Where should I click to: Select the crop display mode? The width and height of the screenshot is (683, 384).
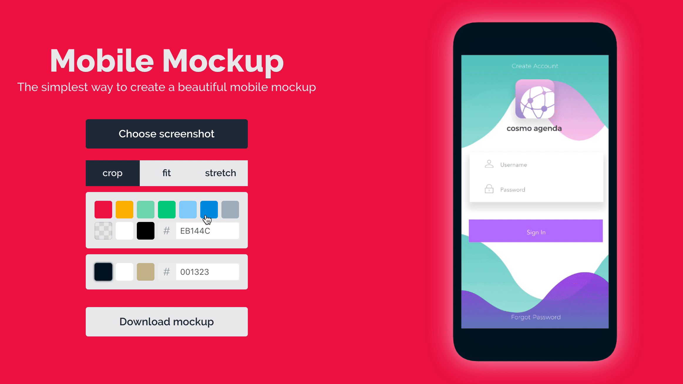pos(112,173)
